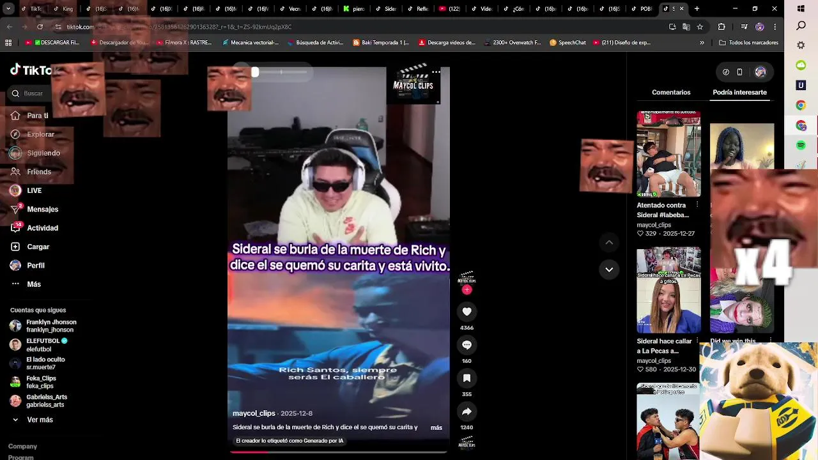Open the video's three-dot options menu

[436, 72]
